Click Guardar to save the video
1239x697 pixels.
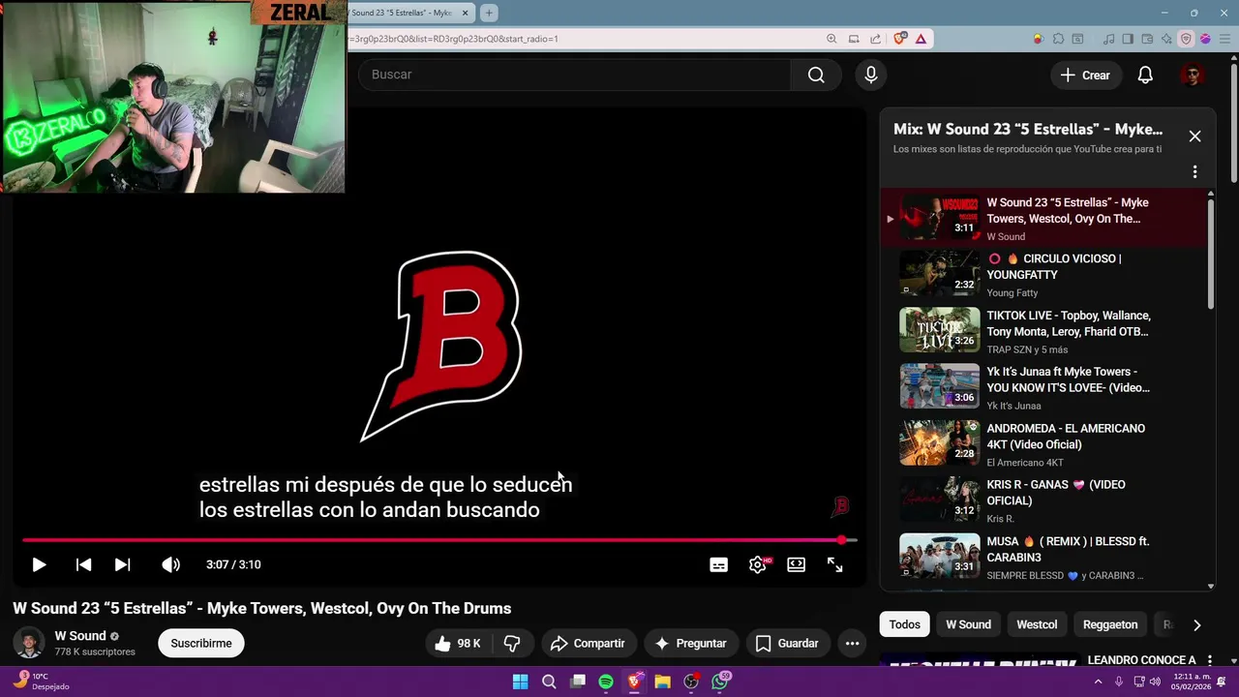(787, 643)
